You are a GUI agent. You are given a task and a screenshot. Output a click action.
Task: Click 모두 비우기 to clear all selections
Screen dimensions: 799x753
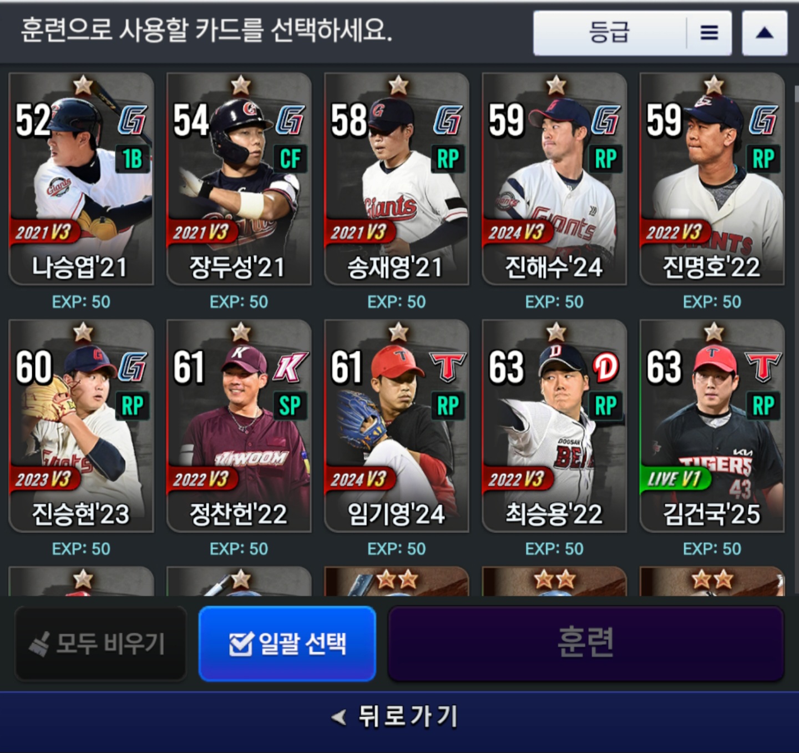click(x=100, y=644)
